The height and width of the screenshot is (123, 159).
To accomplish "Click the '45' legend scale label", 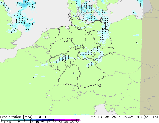I will coord(72,122).
